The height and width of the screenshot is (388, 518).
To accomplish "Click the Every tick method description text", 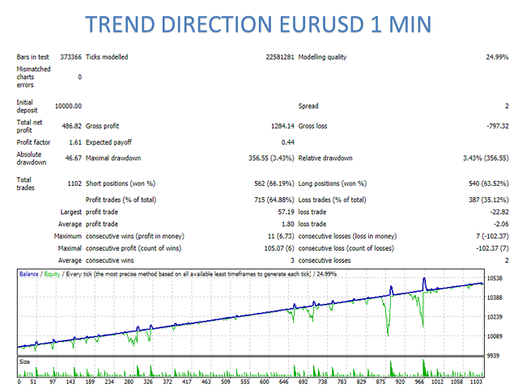I will pos(189,274).
